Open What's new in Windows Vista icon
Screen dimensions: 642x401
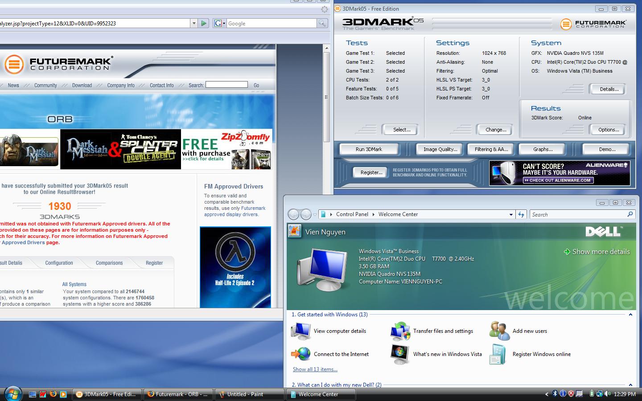click(x=400, y=354)
